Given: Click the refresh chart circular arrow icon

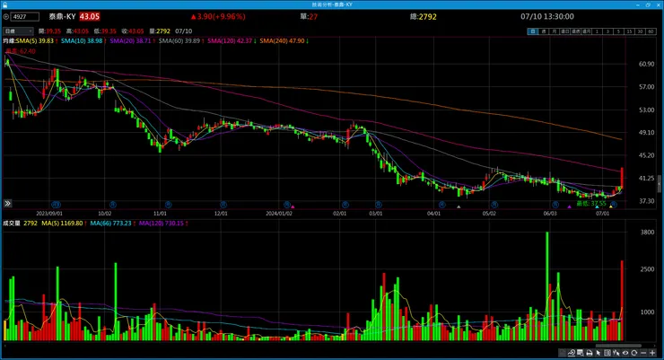Looking at the screenshot, I should click(x=633, y=353).
